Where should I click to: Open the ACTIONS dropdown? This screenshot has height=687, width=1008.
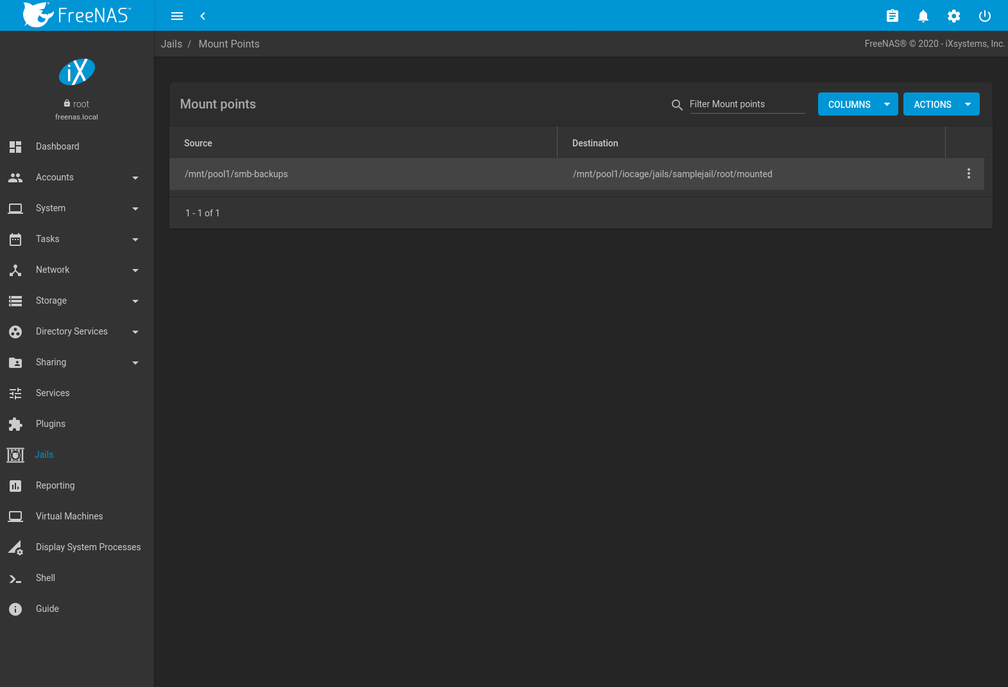[941, 104]
